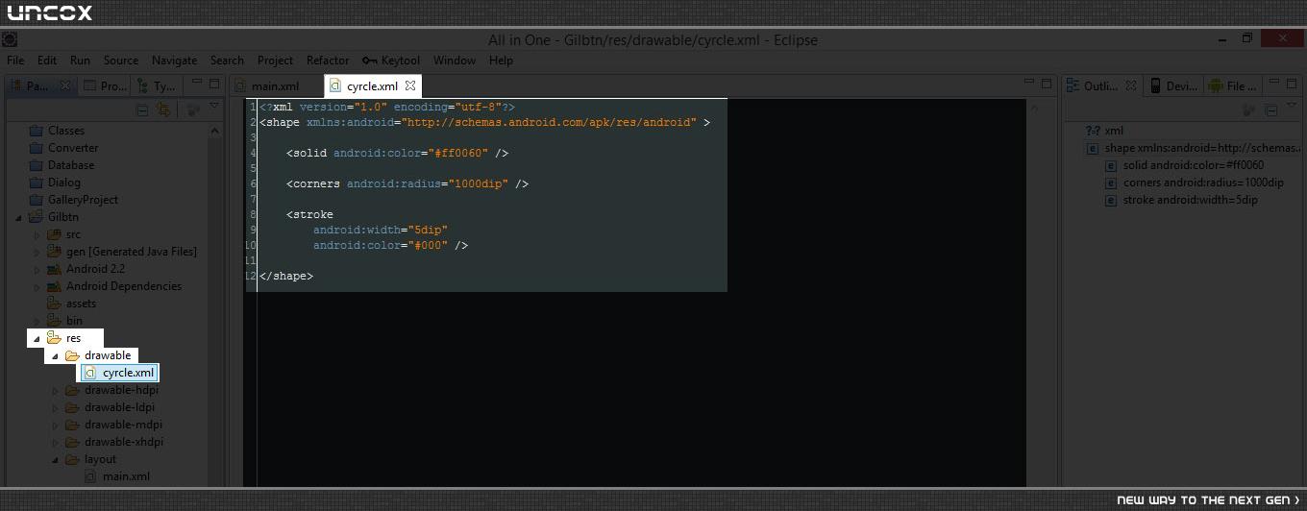This screenshot has width=1307, height=511.
Task: Select the Converter project
Action: [x=63, y=148]
